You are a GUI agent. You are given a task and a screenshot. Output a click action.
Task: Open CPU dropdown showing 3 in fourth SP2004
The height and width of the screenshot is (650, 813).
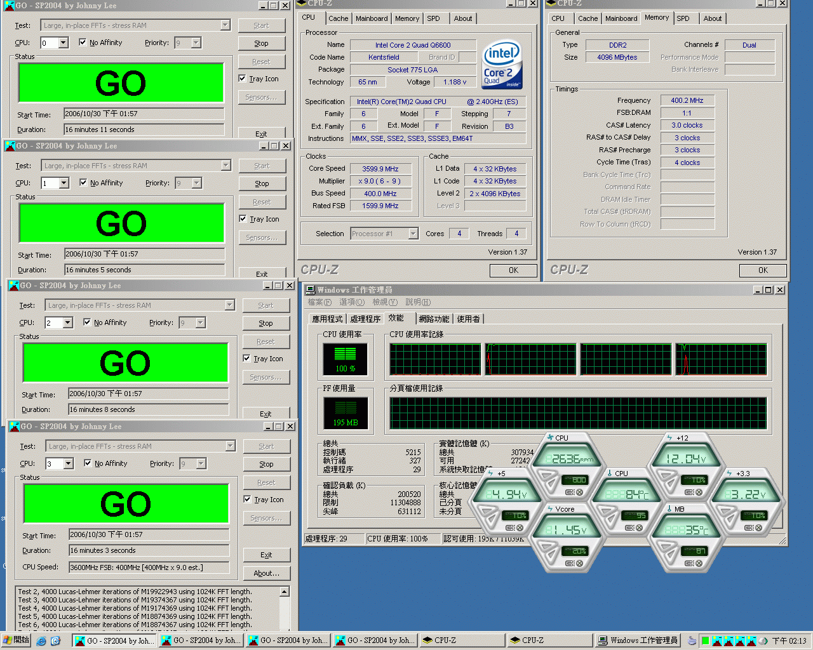68,464
